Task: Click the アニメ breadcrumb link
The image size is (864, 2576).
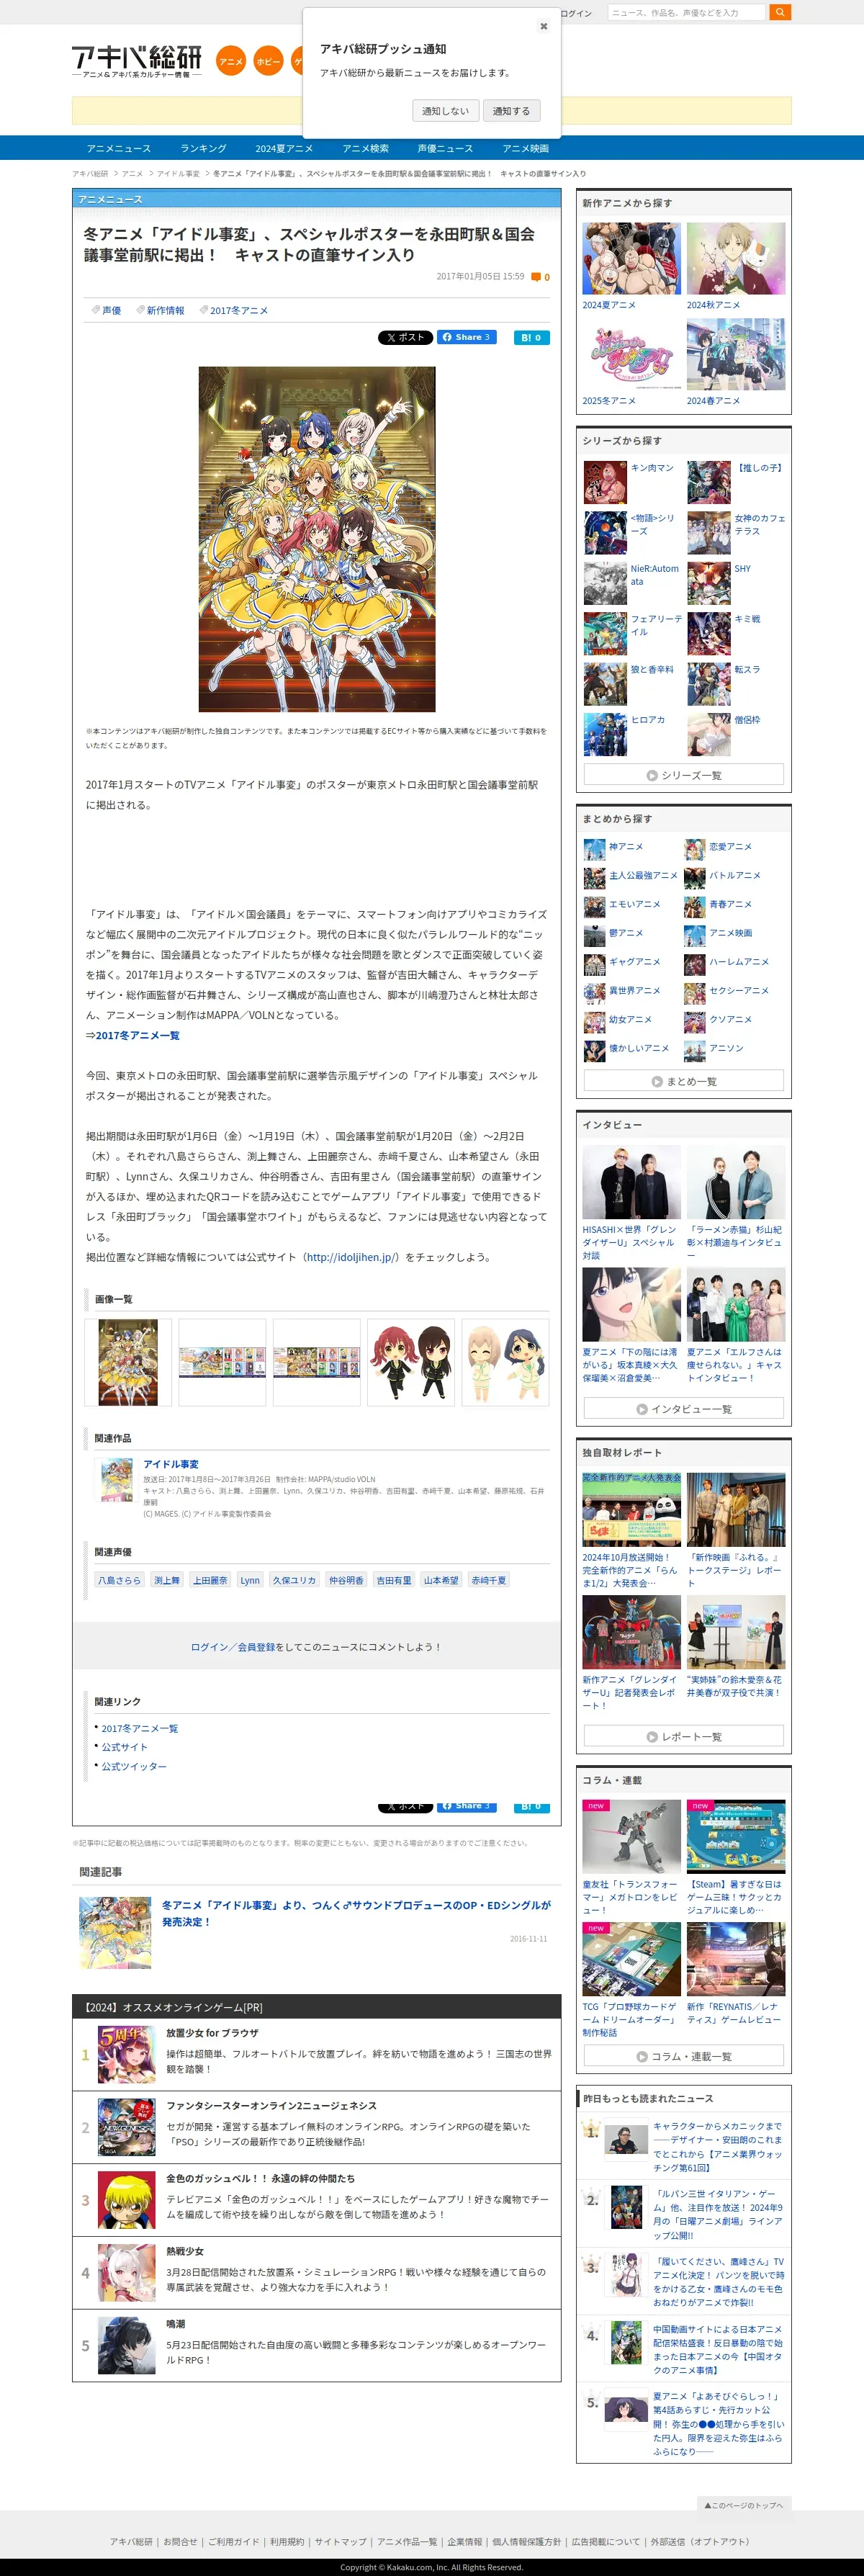Action: tap(133, 174)
